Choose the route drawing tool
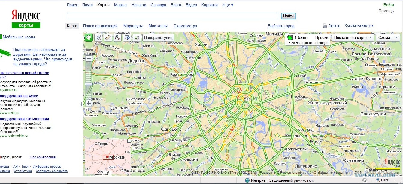The width and height of the screenshot is (403, 184). click(118, 37)
